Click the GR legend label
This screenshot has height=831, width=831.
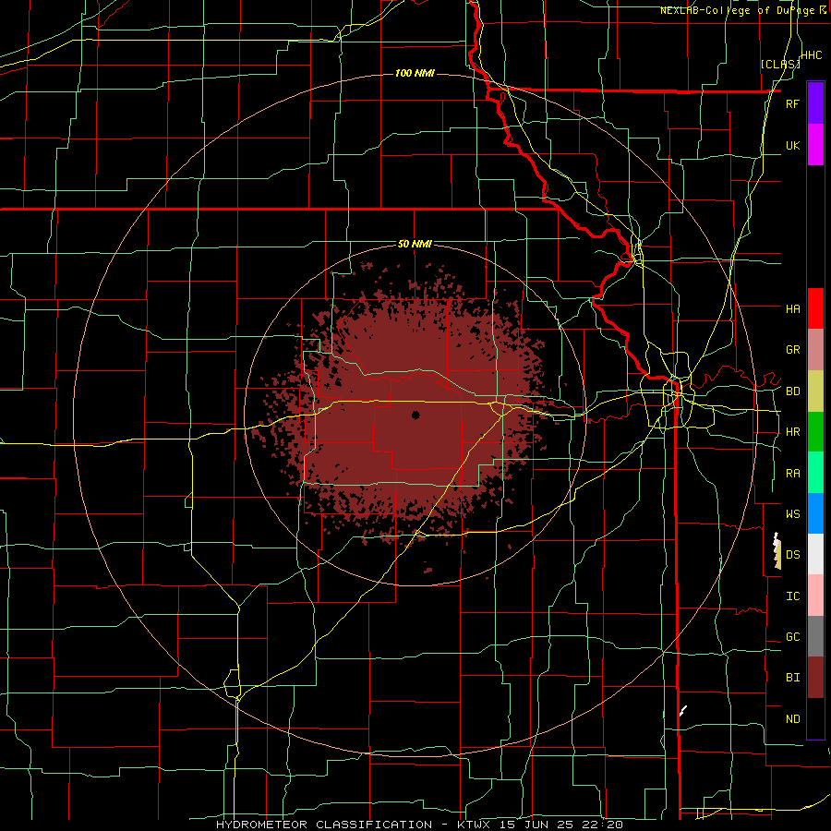tap(792, 350)
